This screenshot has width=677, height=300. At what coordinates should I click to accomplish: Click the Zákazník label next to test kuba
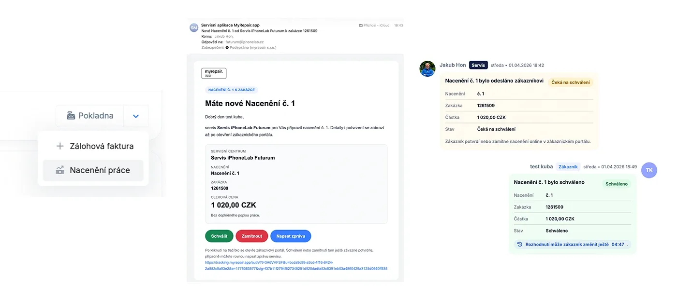pyautogui.click(x=568, y=166)
